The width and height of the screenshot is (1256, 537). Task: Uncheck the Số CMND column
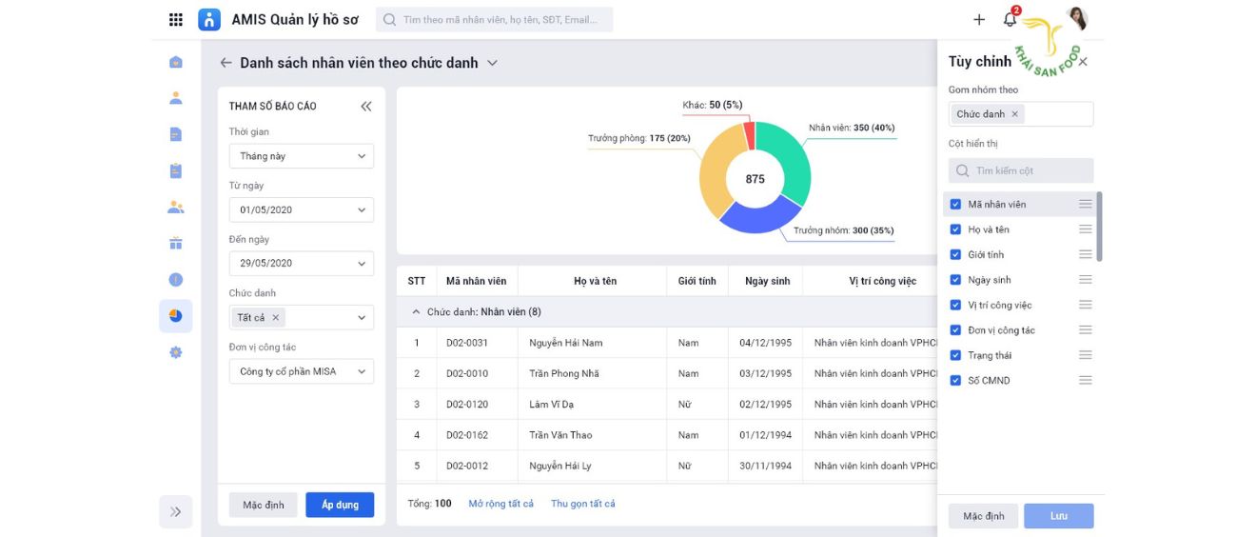pos(955,380)
